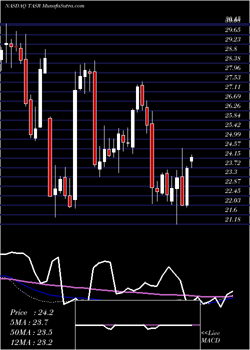Click the 27.11 price axis label
The image size is (250, 350).
coord(233,87)
